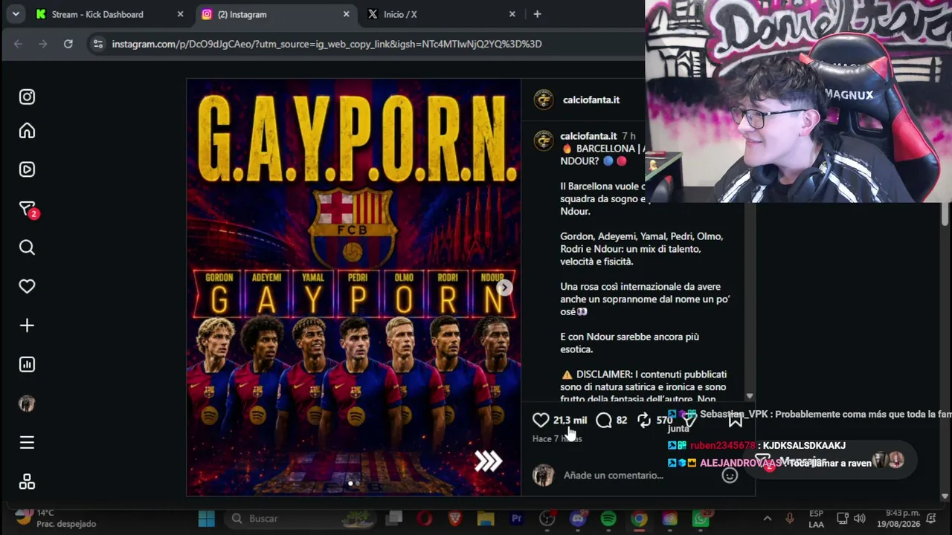The height and width of the screenshot is (535, 952).
Task: Switch to the Inicio / X tab
Action: pos(442,14)
